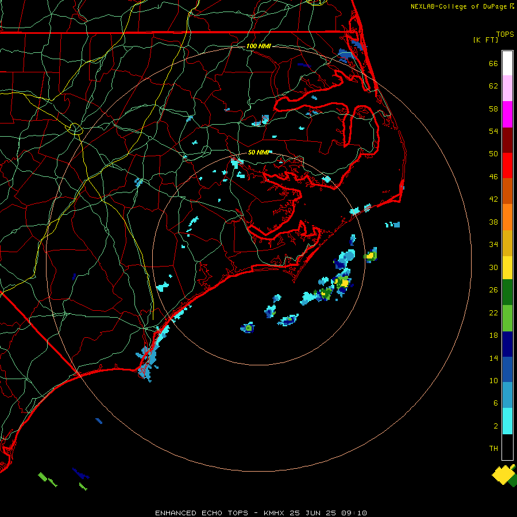
Task: Choose the burnt orange 46 kft swatch
Action: [507, 191]
